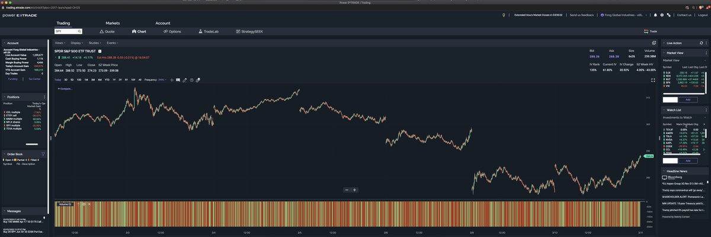
Task: Toggle the Filled orders filter
Action: coord(35,160)
